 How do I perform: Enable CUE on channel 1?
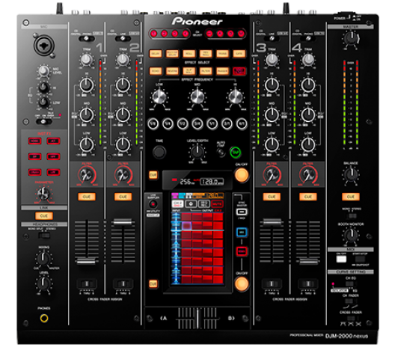tap(87, 197)
